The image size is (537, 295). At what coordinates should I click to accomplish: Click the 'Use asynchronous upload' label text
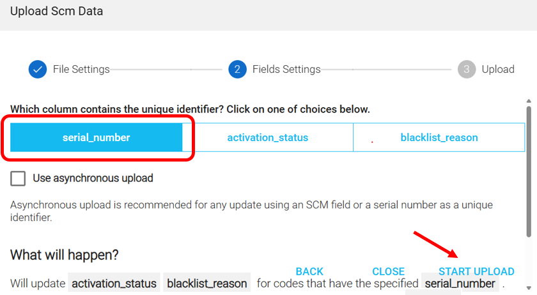[x=93, y=178]
